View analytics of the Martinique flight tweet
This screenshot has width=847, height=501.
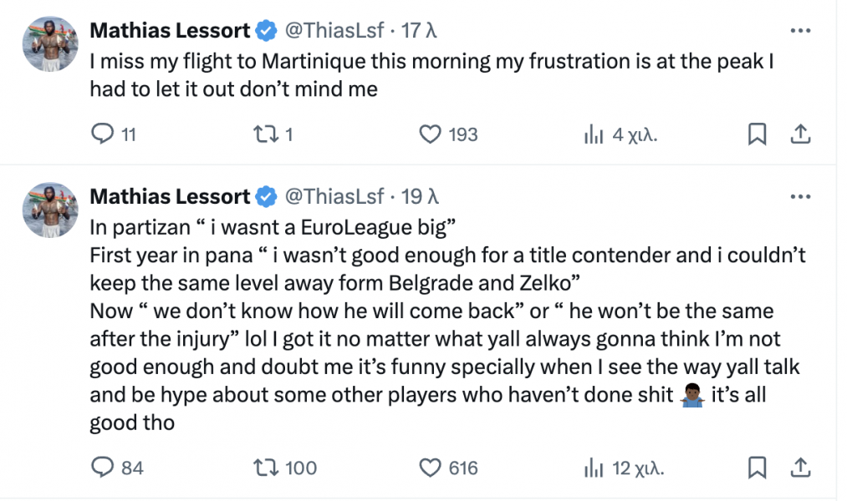tap(594, 134)
